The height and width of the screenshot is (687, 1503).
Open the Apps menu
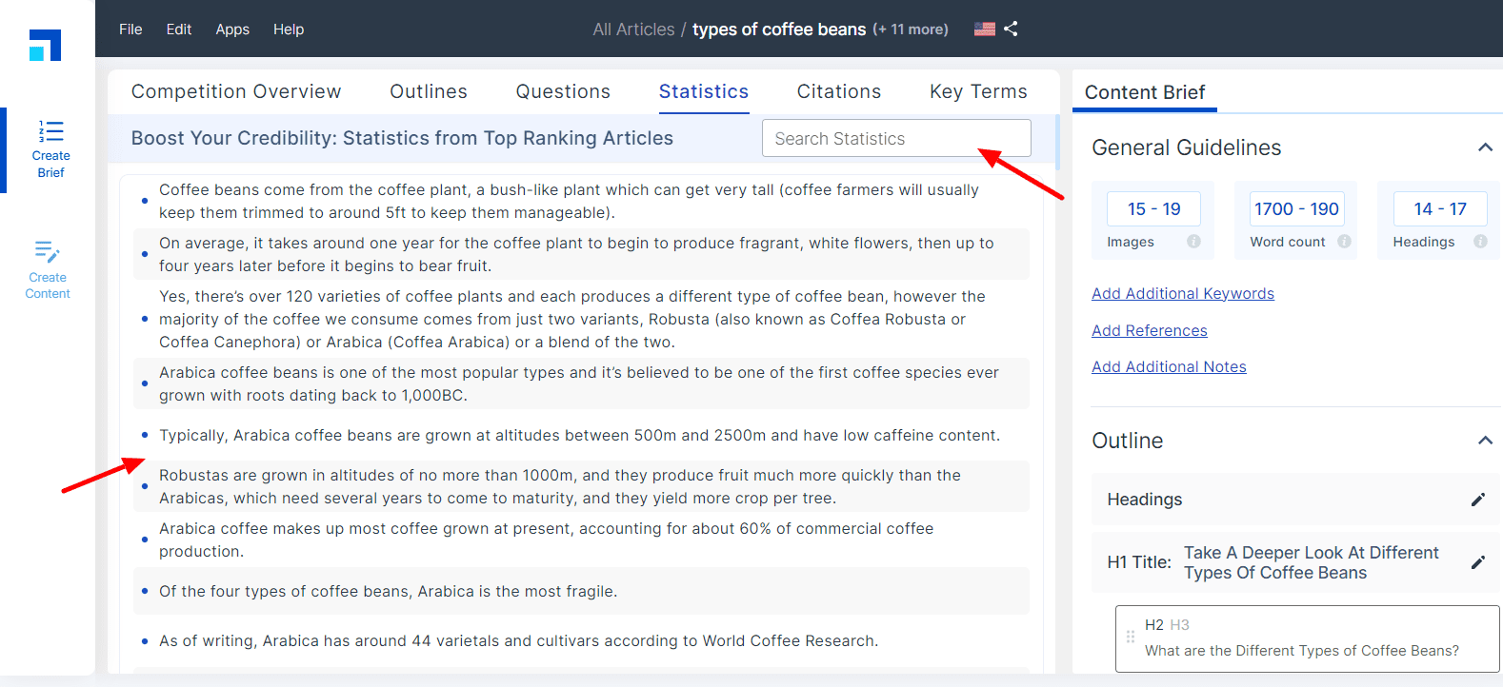[x=232, y=29]
